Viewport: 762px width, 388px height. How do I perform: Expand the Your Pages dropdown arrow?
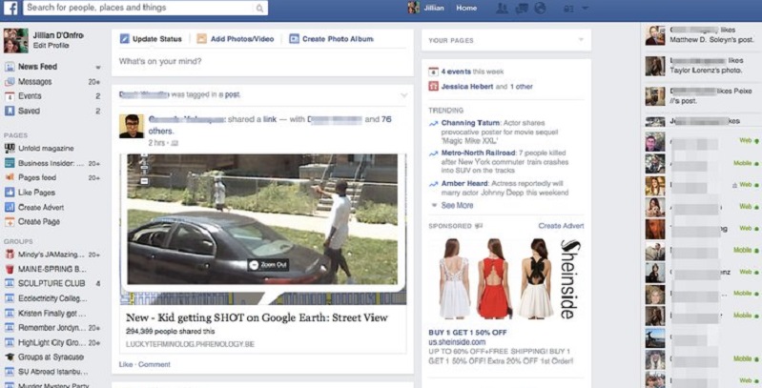(581, 40)
